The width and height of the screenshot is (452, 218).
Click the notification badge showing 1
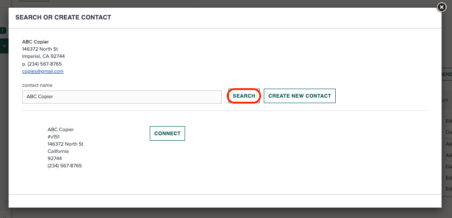tap(3, 30)
